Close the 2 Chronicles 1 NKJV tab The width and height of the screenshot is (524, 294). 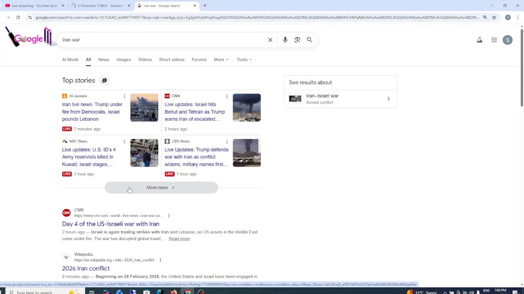pos(129,6)
